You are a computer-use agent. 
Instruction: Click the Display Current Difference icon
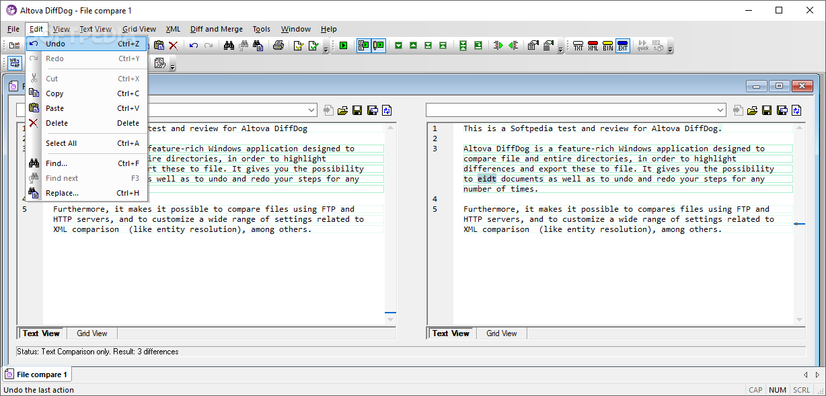click(x=463, y=45)
